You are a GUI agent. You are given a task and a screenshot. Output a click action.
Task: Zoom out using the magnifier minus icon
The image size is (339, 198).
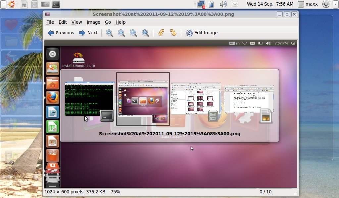click(x=121, y=33)
